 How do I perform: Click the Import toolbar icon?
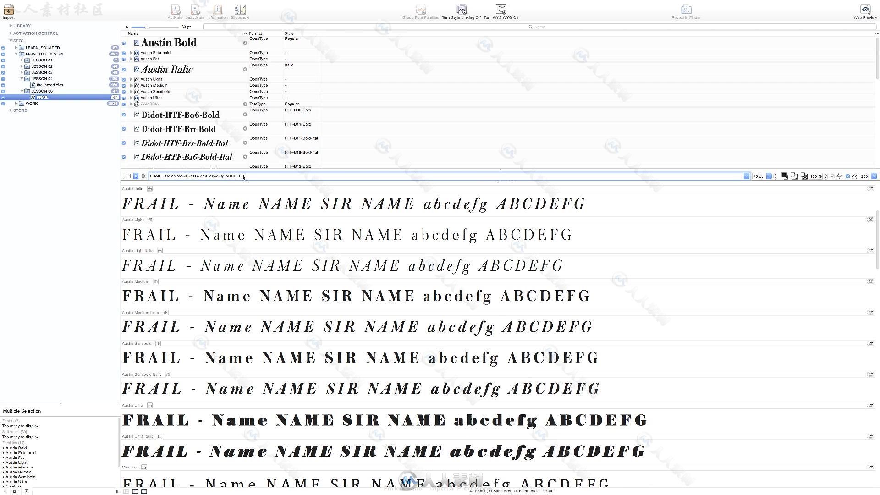pos(9,10)
